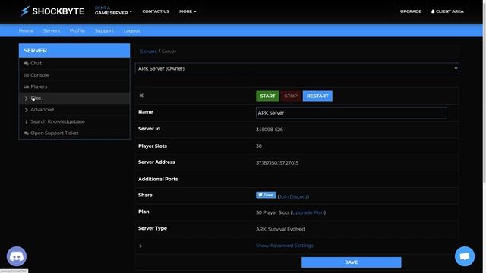
Task: Save the server settings
Action: click(351, 262)
